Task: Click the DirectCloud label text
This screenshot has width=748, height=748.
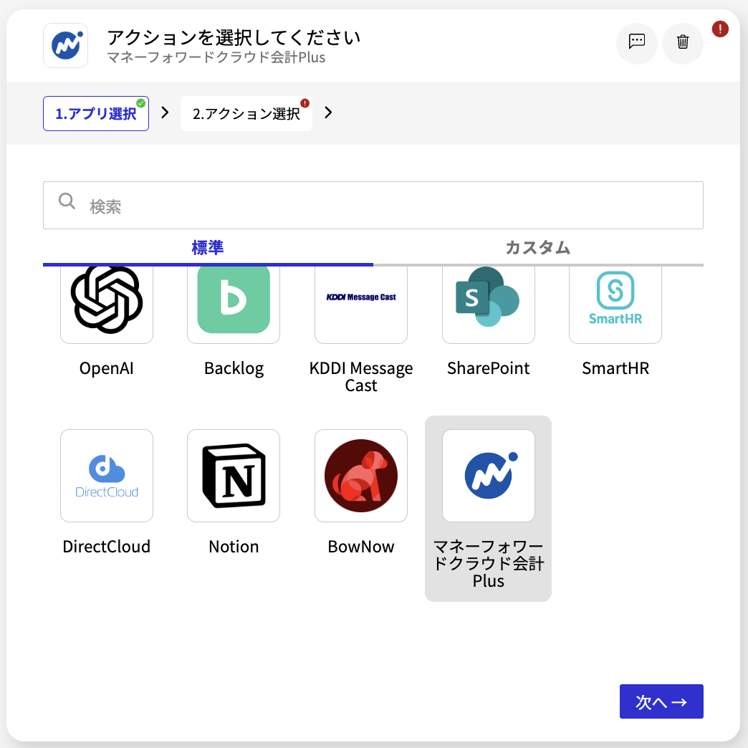Action: click(106, 547)
